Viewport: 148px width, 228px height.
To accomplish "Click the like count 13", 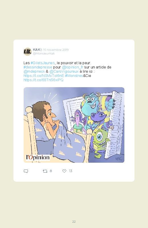I will click(71, 171).
